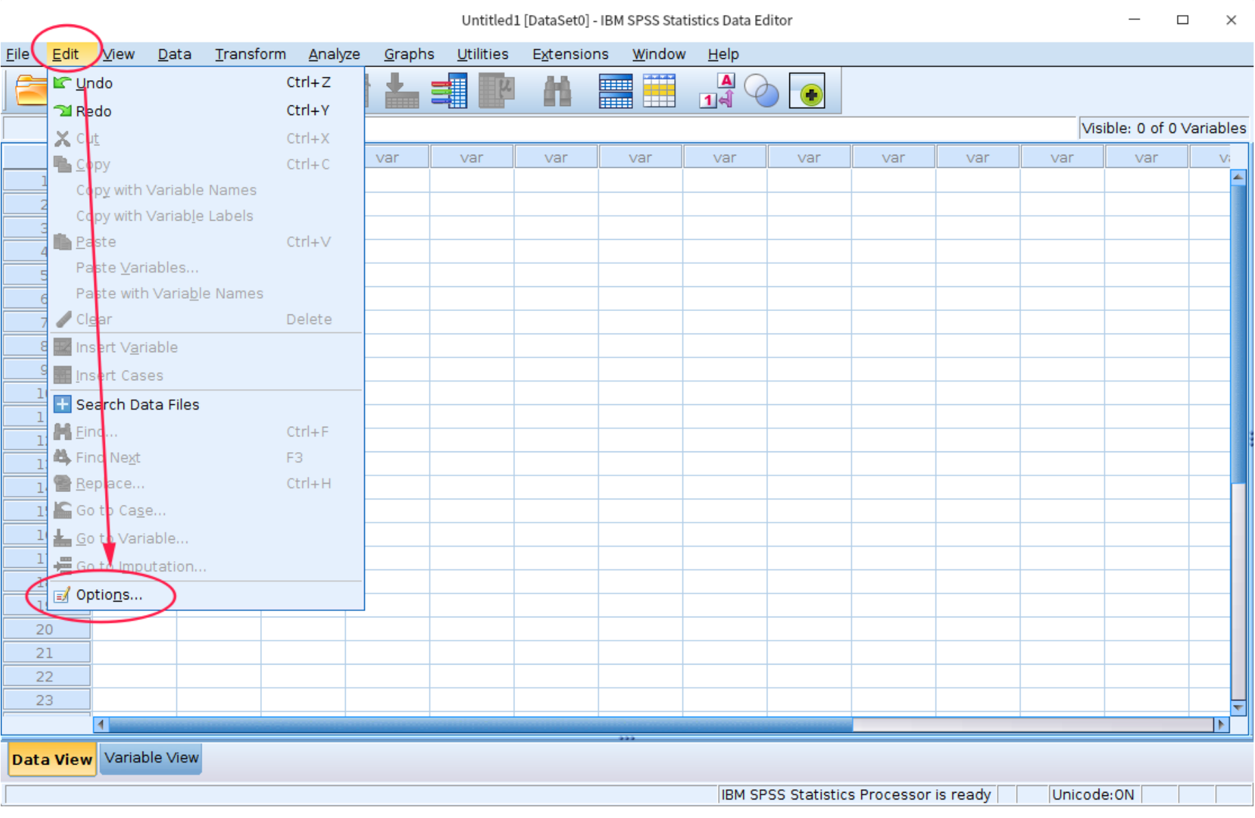The width and height of the screenshot is (1255, 818).
Task: Click the Run Descriptive Statistics toolbar icon
Action: 497,91
